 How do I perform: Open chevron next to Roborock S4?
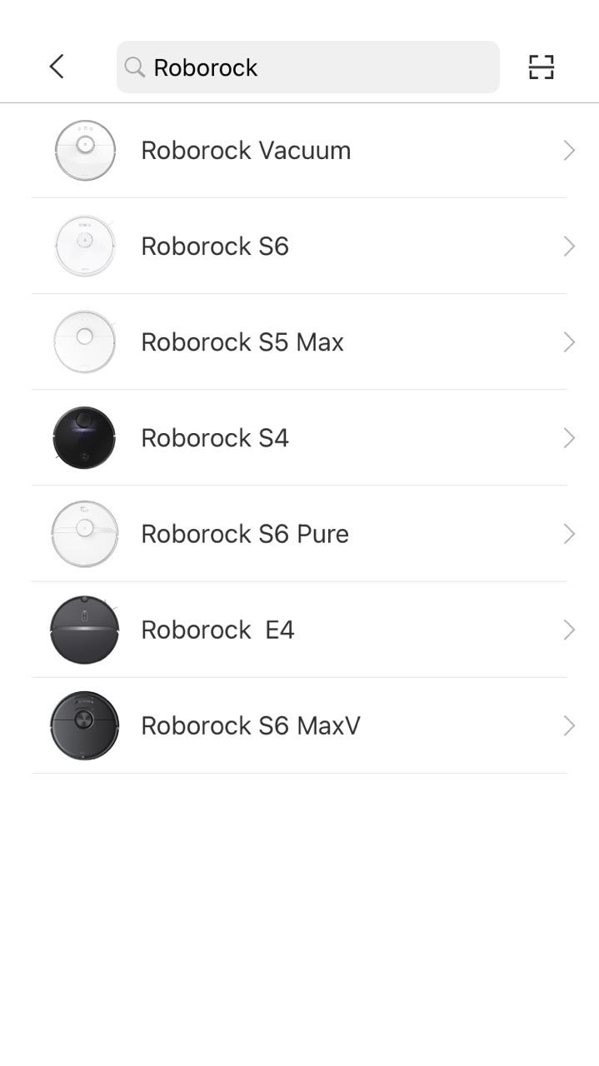569,438
